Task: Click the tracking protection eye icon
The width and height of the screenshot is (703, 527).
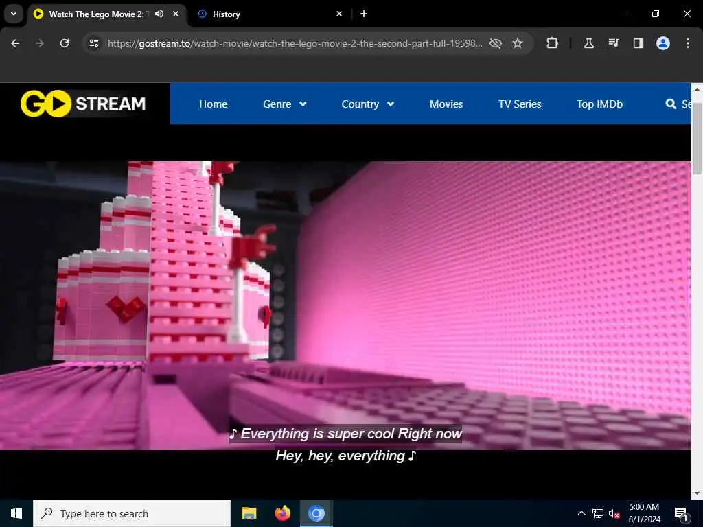Action: [496, 43]
